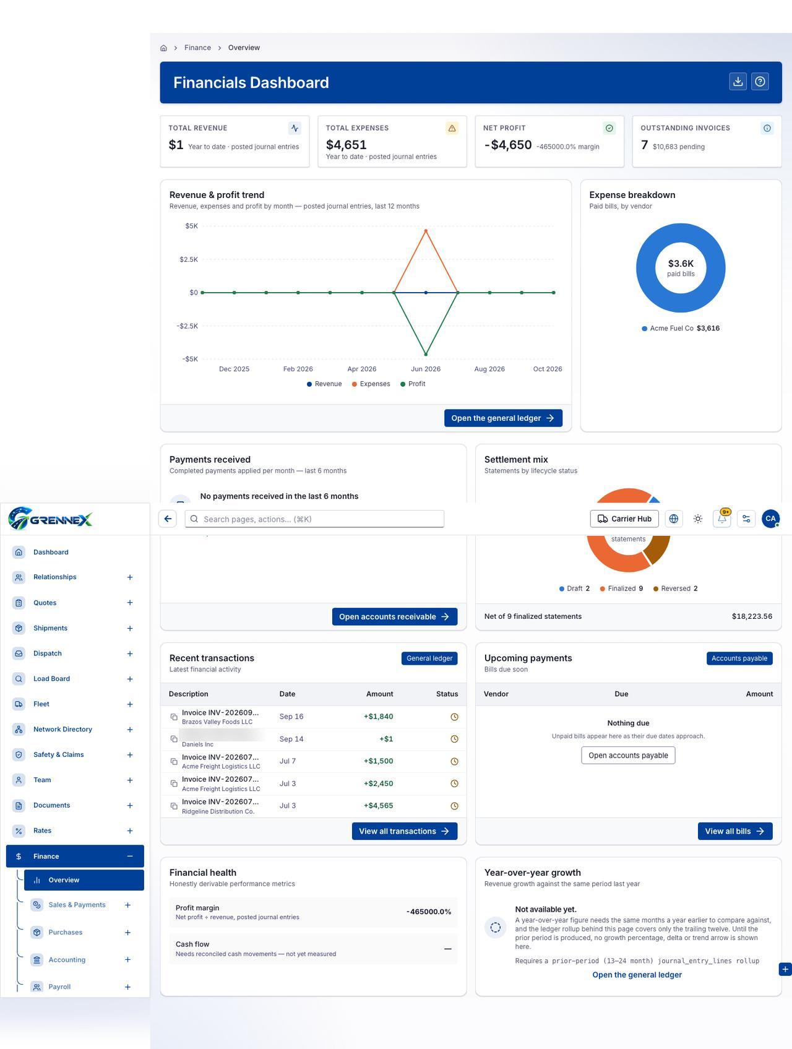
Task: Click Open the general ledger link in Year-over-year growth
Action: pos(637,975)
